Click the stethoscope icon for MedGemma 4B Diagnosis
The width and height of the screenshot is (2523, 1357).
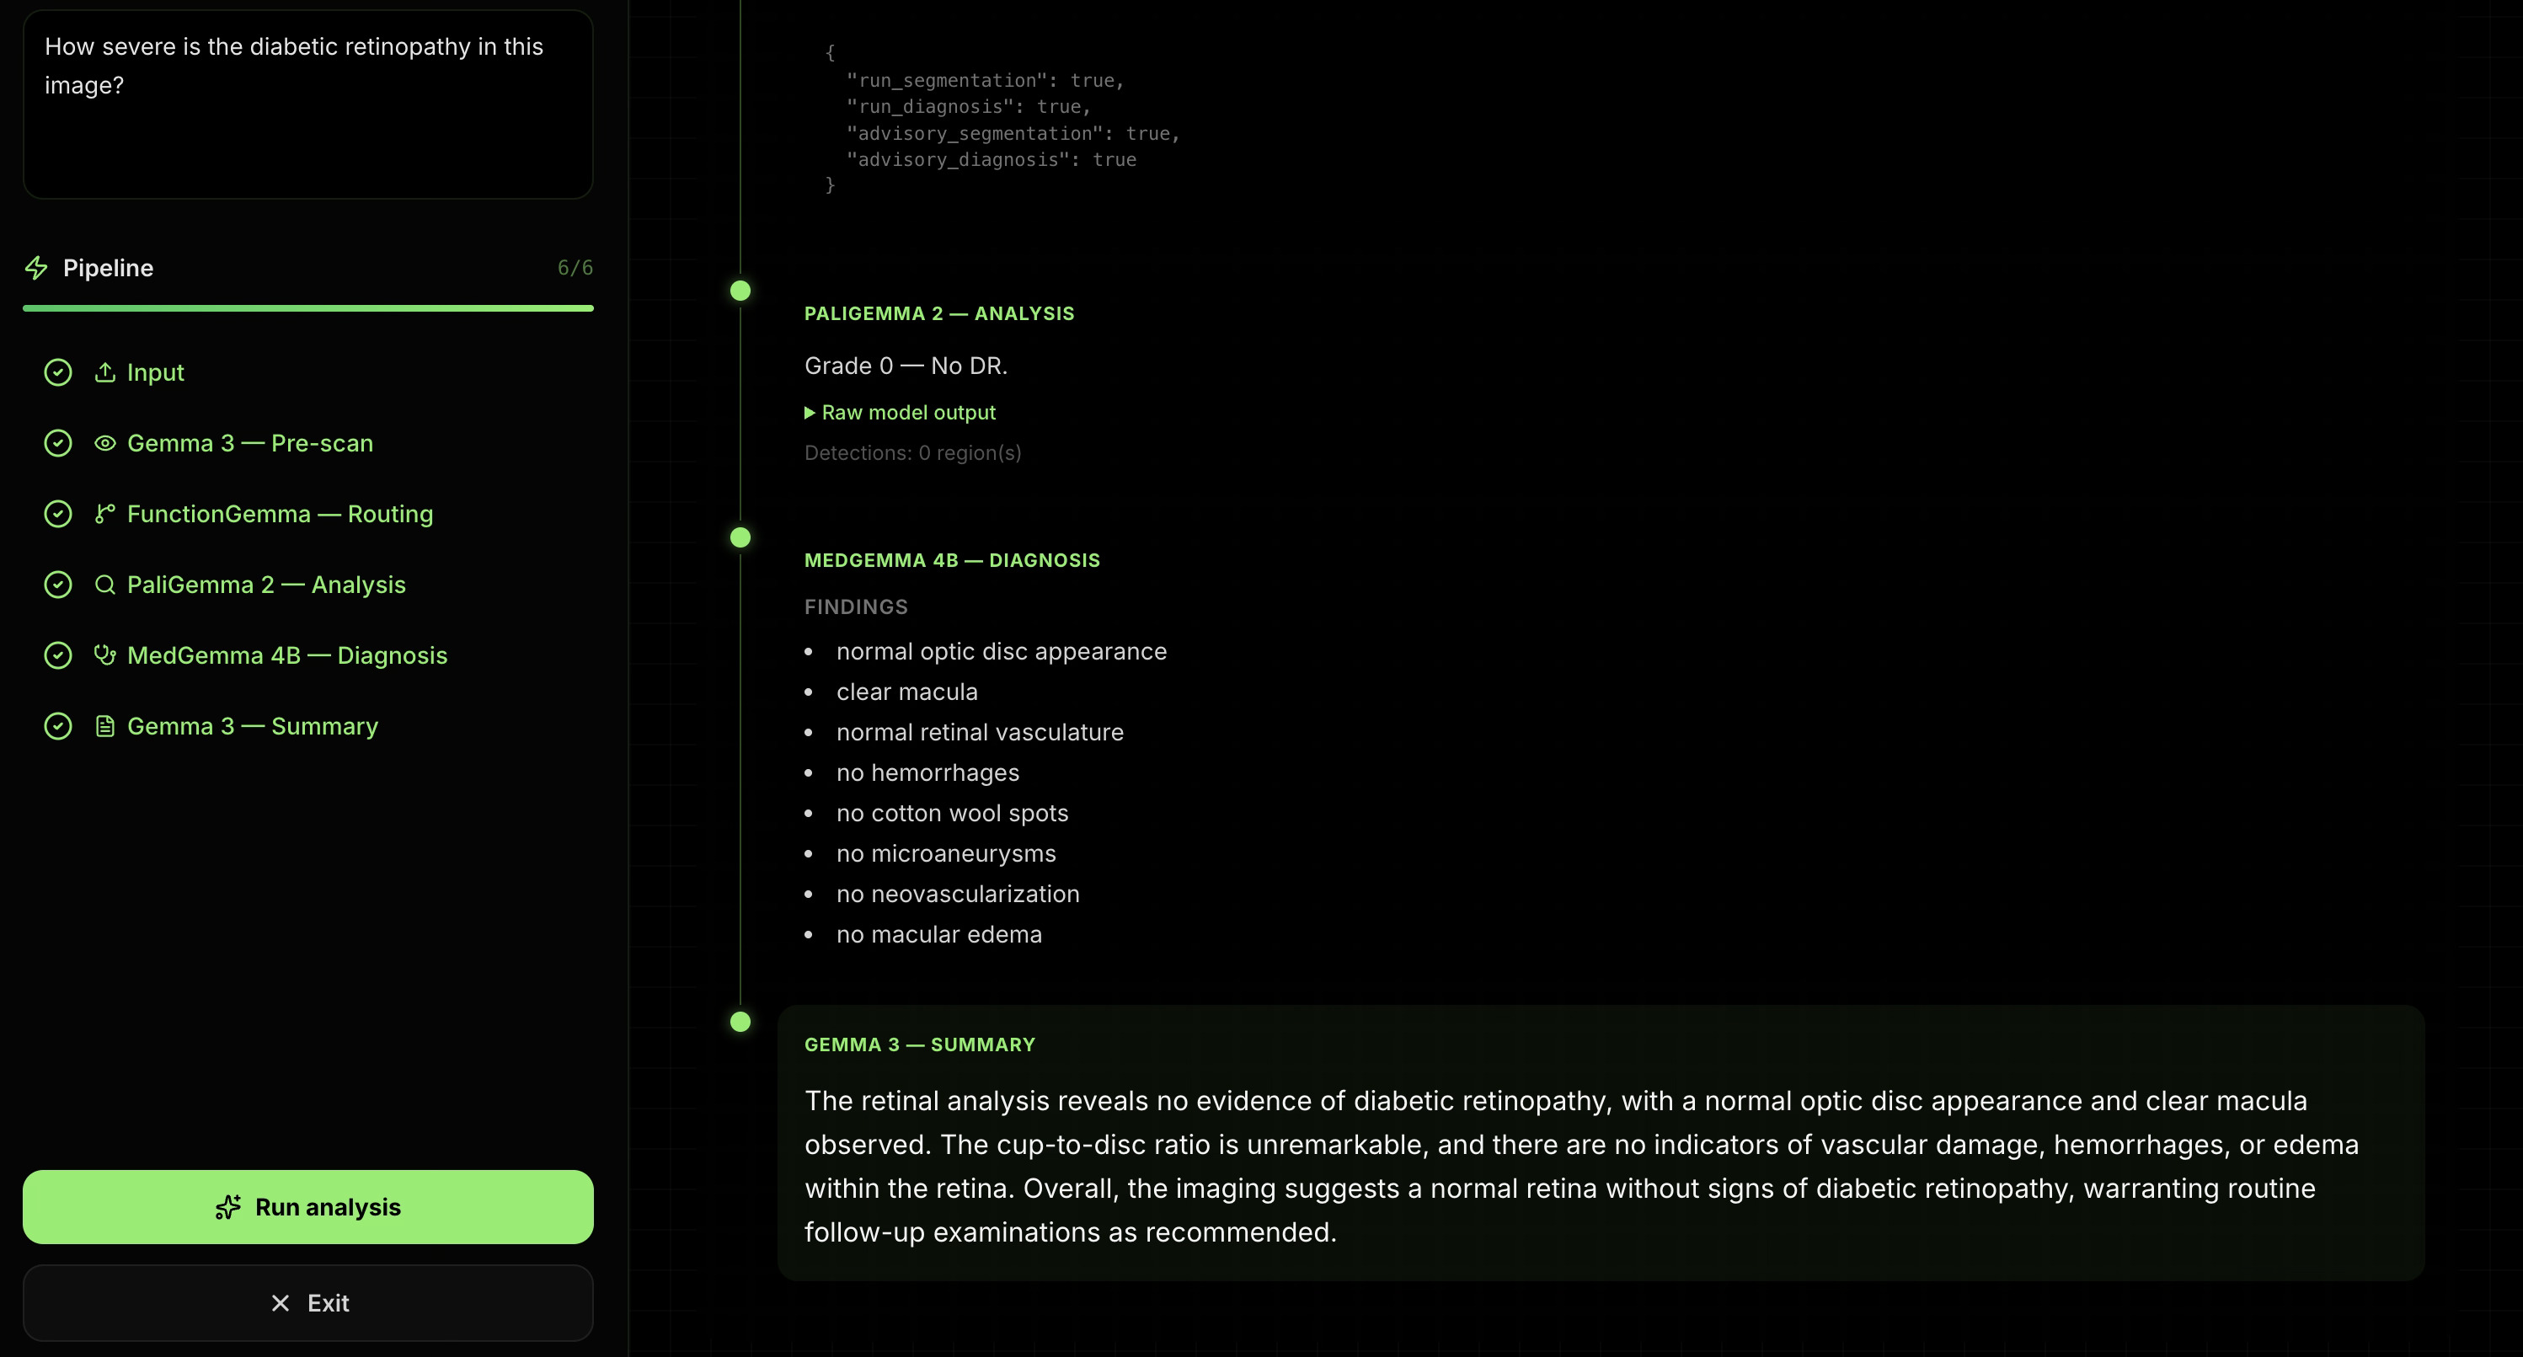pos(104,655)
